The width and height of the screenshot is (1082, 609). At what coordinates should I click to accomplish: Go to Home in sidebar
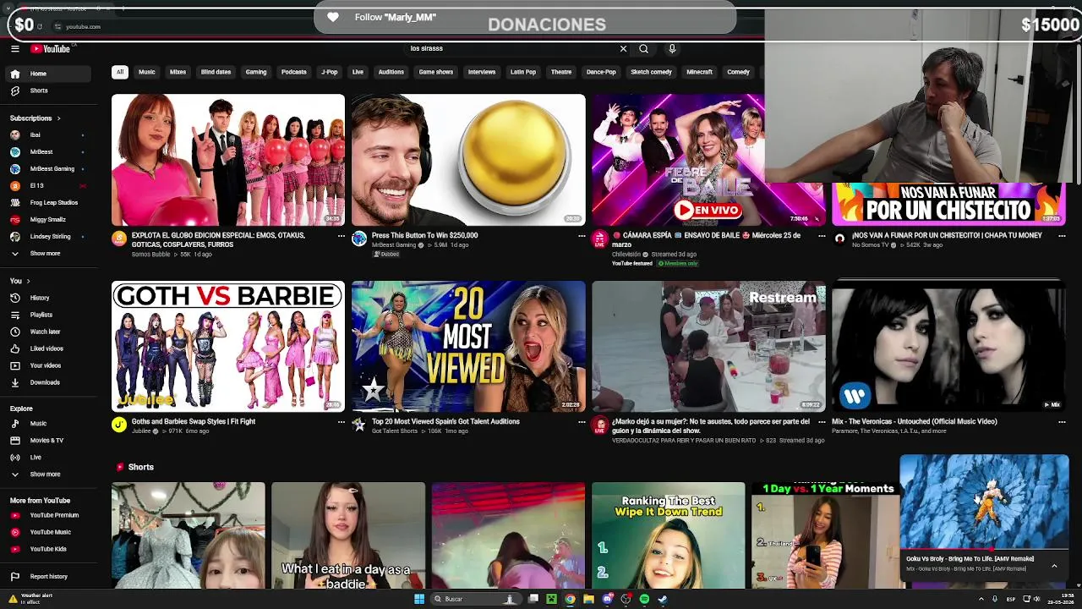(x=46, y=74)
